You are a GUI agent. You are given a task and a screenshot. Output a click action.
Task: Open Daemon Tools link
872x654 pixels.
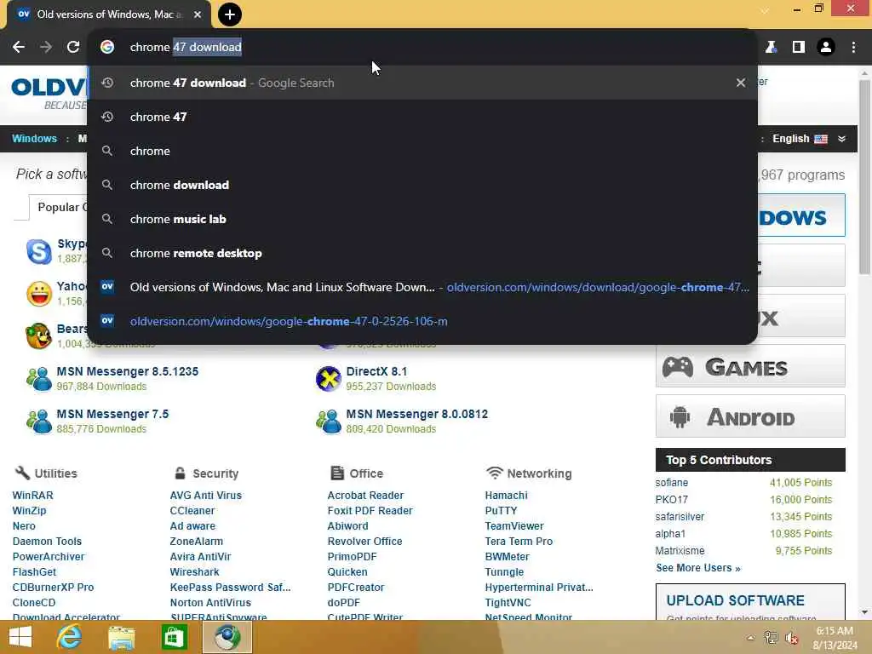[47, 541]
